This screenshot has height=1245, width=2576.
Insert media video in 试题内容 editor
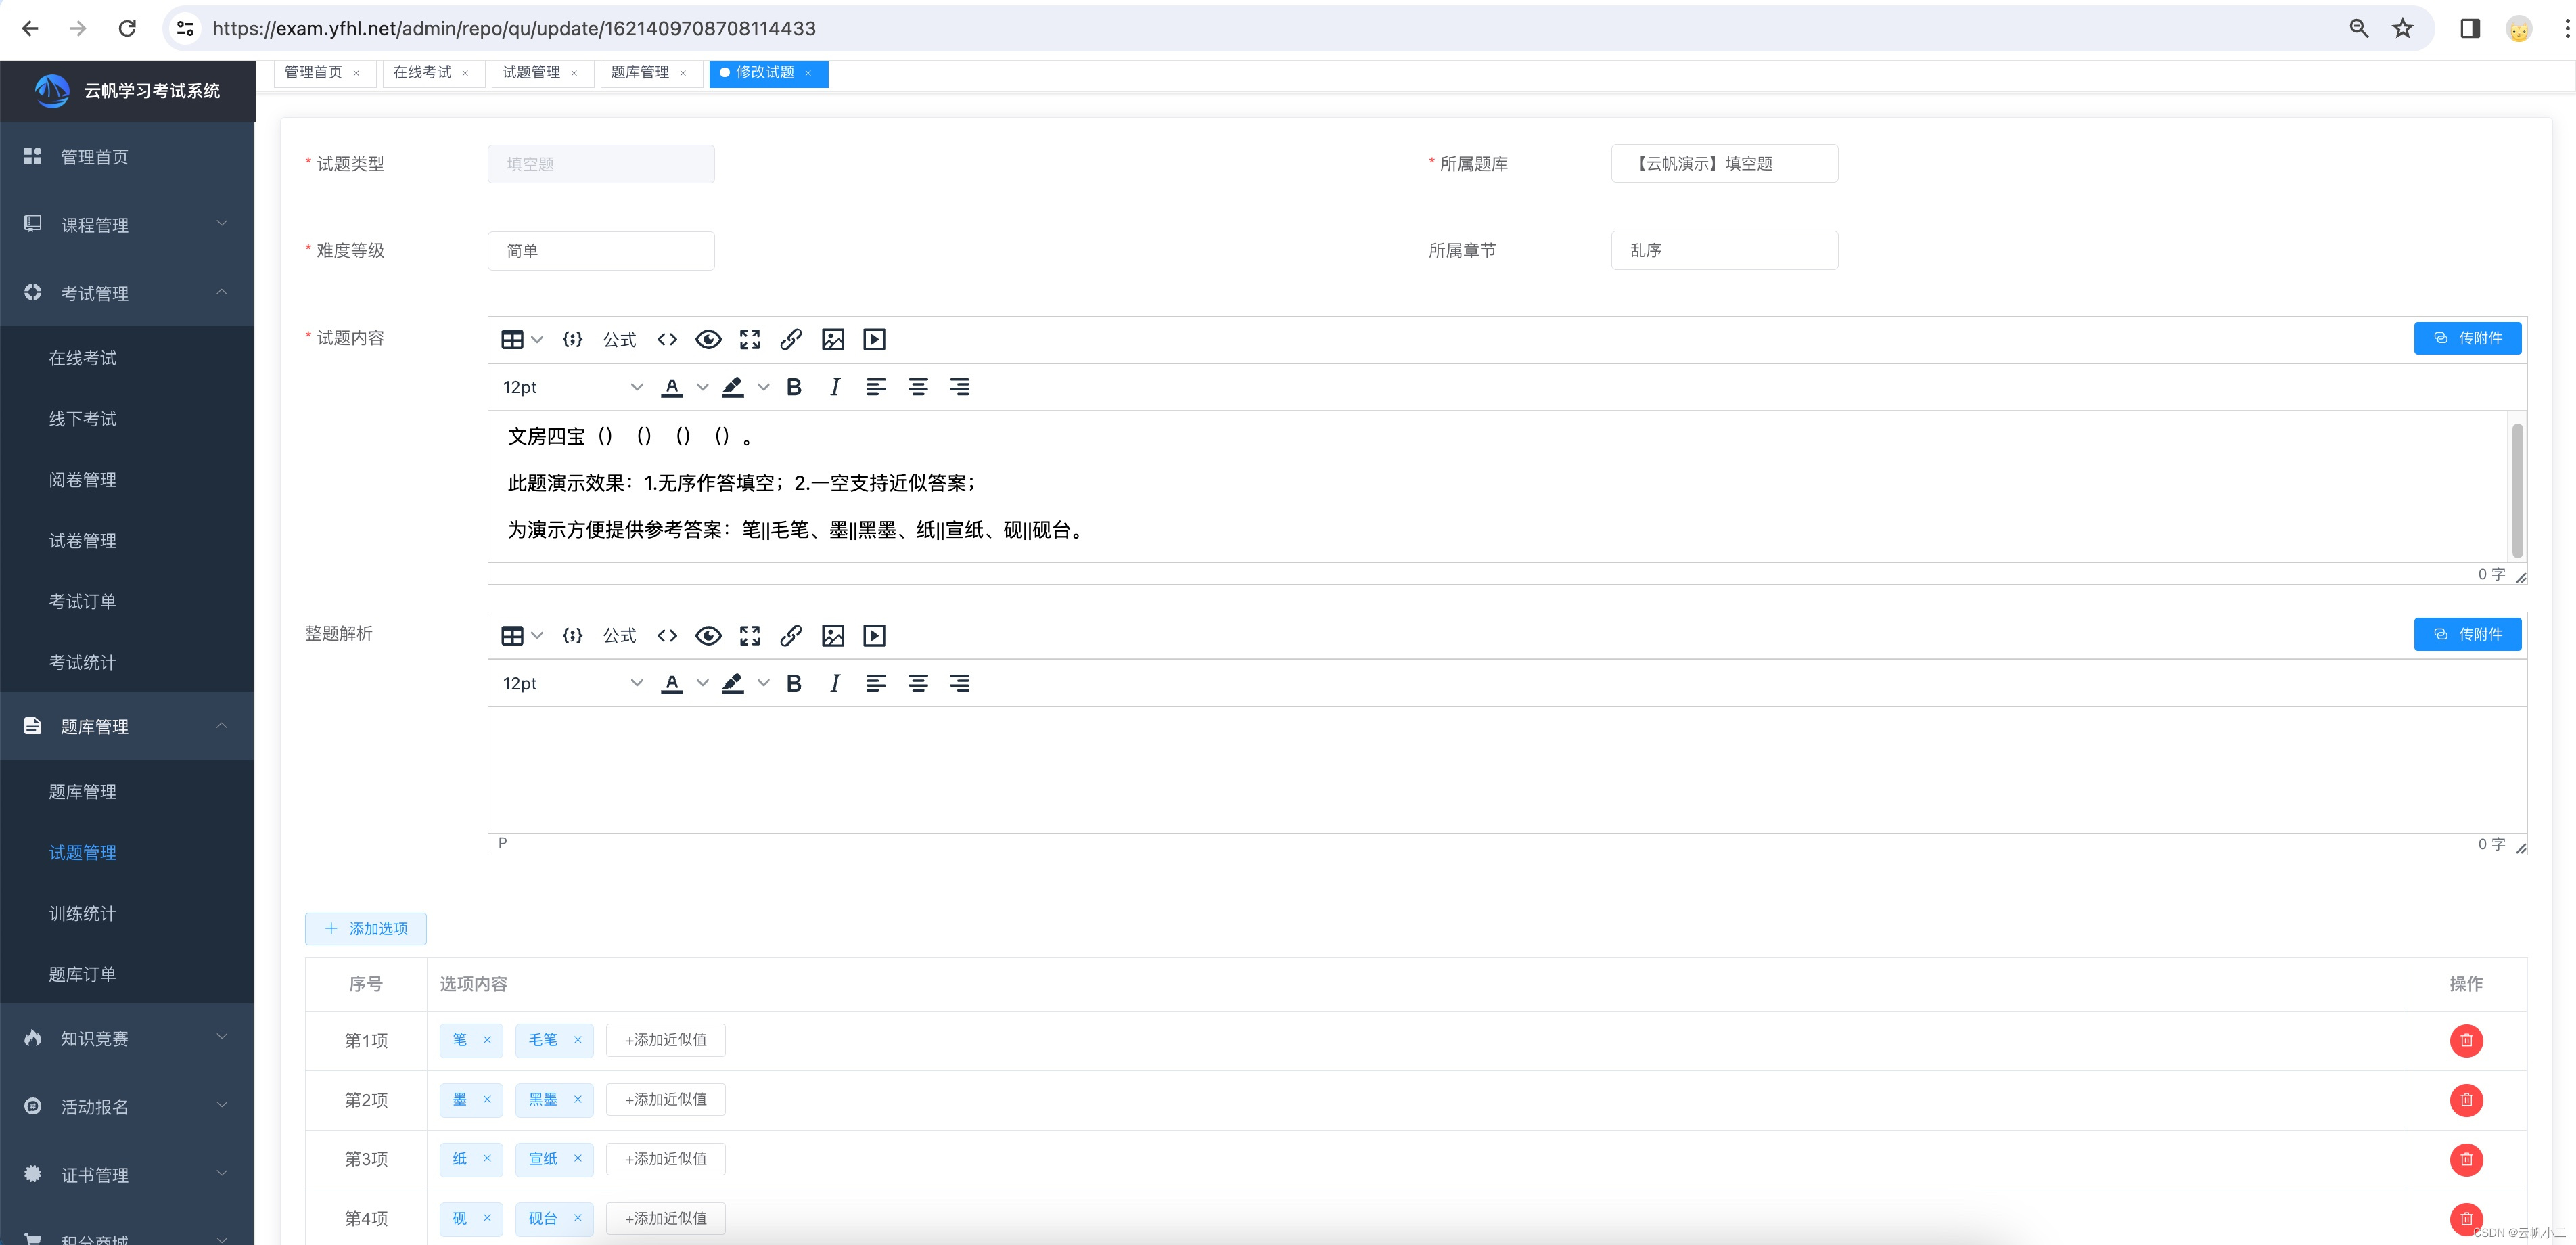874,340
